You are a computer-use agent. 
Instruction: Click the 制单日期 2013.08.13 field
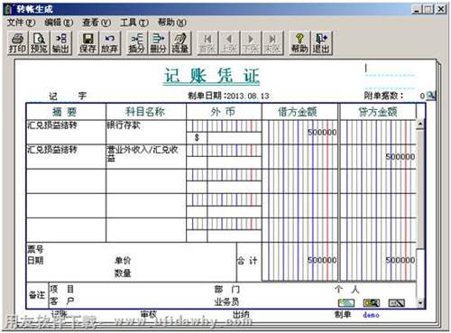(228, 96)
